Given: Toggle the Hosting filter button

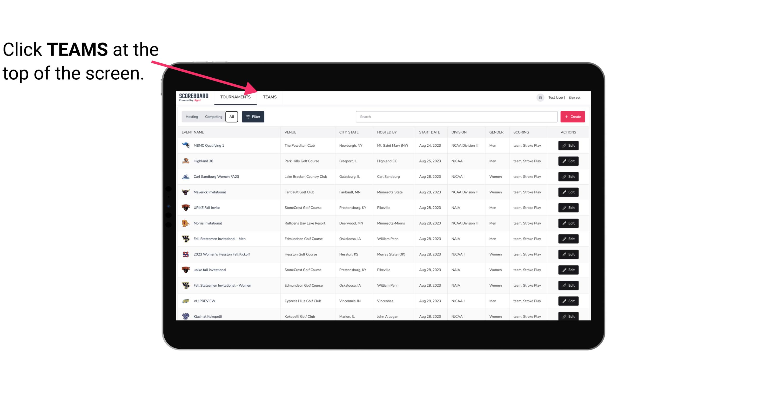Looking at the screenshot, I should pos(191,117).
